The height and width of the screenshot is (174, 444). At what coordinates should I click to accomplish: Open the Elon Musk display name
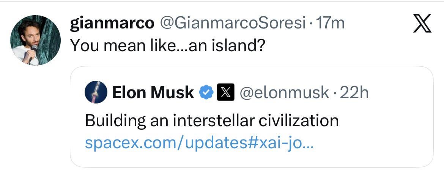tap(153, 92)
